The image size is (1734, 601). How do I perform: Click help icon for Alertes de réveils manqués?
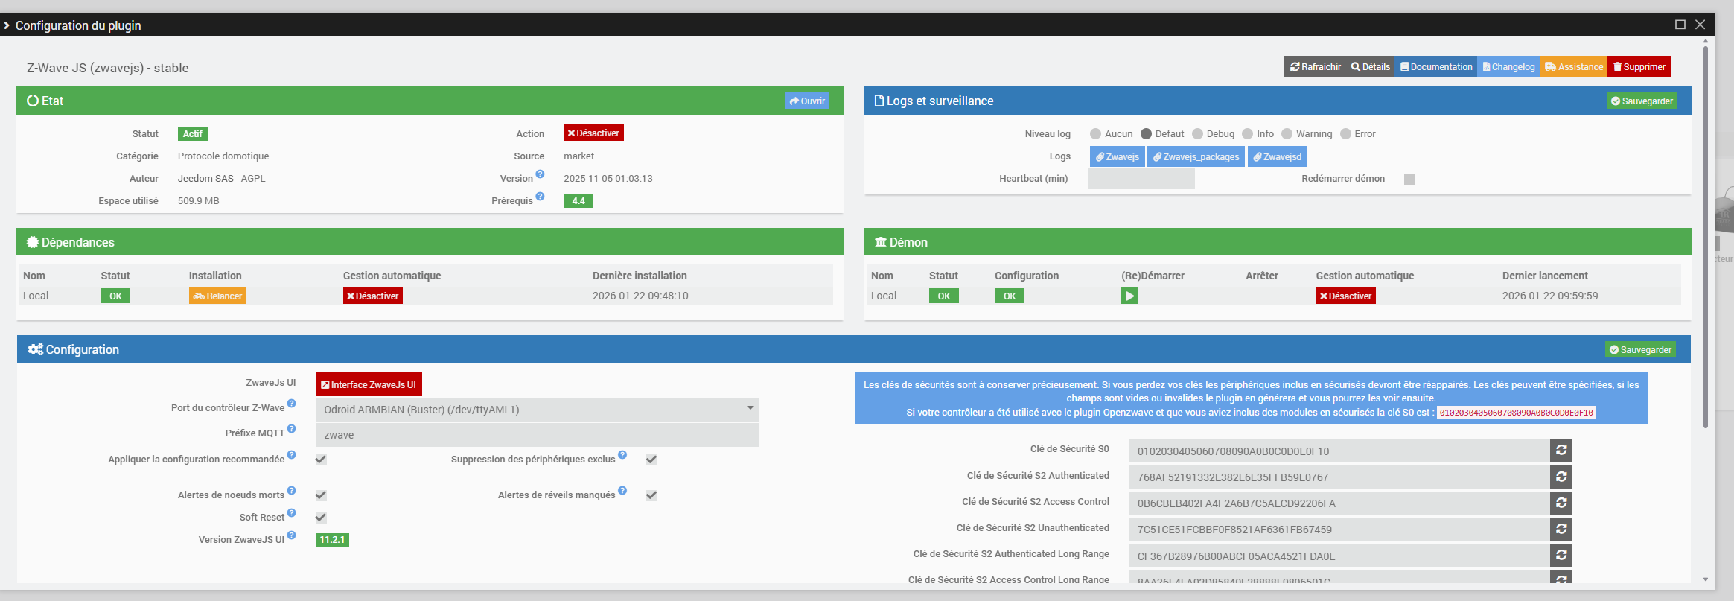[x=622, y=491]
